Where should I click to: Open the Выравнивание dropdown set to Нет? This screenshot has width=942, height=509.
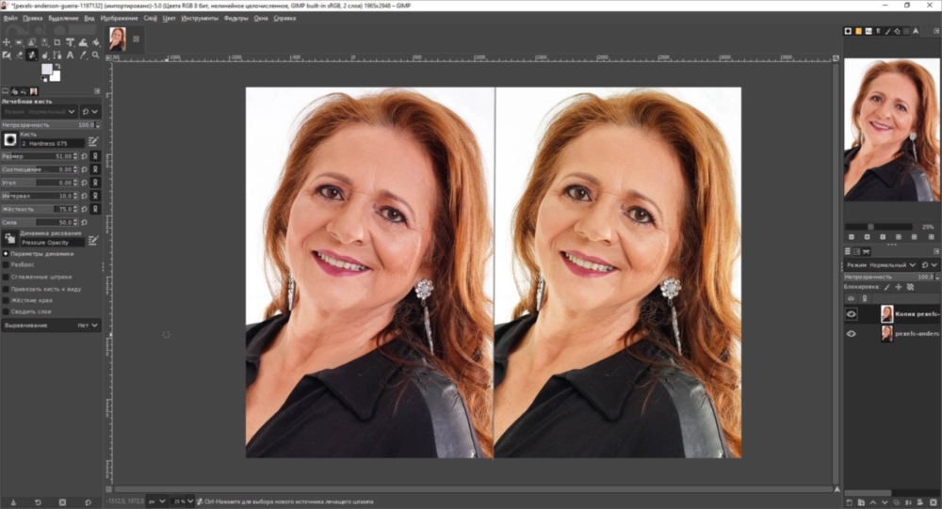pyautogui.click(x=51, y=326)
